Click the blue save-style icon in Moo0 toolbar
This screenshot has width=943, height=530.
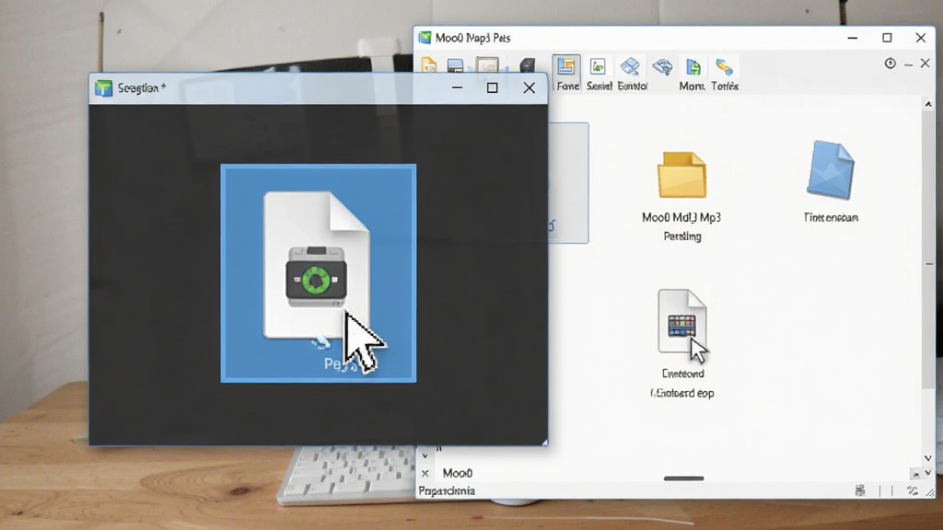(455, 65)
